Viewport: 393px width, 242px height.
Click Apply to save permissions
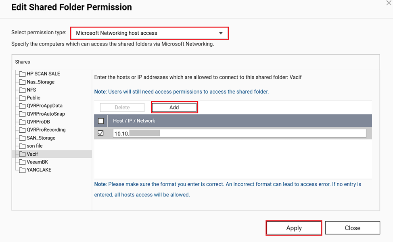point(294,228)
